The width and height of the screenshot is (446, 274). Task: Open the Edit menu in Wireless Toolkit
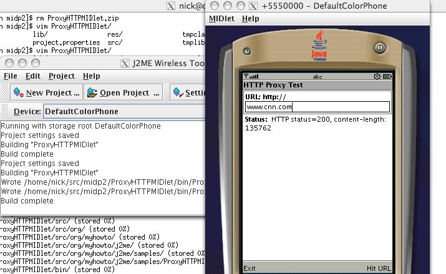tap(32, 76)
